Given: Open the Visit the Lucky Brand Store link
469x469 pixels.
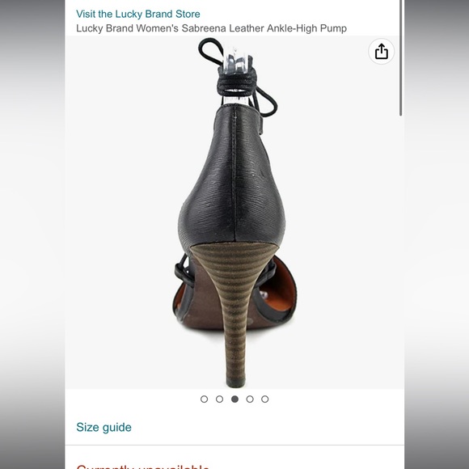Looking at the screenshot, I should pos(138,14).
